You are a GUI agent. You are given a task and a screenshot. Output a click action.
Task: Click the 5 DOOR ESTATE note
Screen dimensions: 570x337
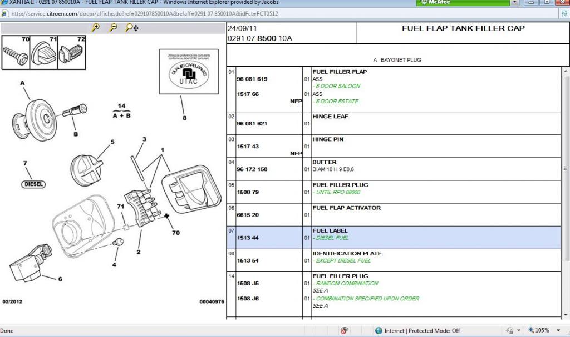pyautogui.click(x=336, y=101)
